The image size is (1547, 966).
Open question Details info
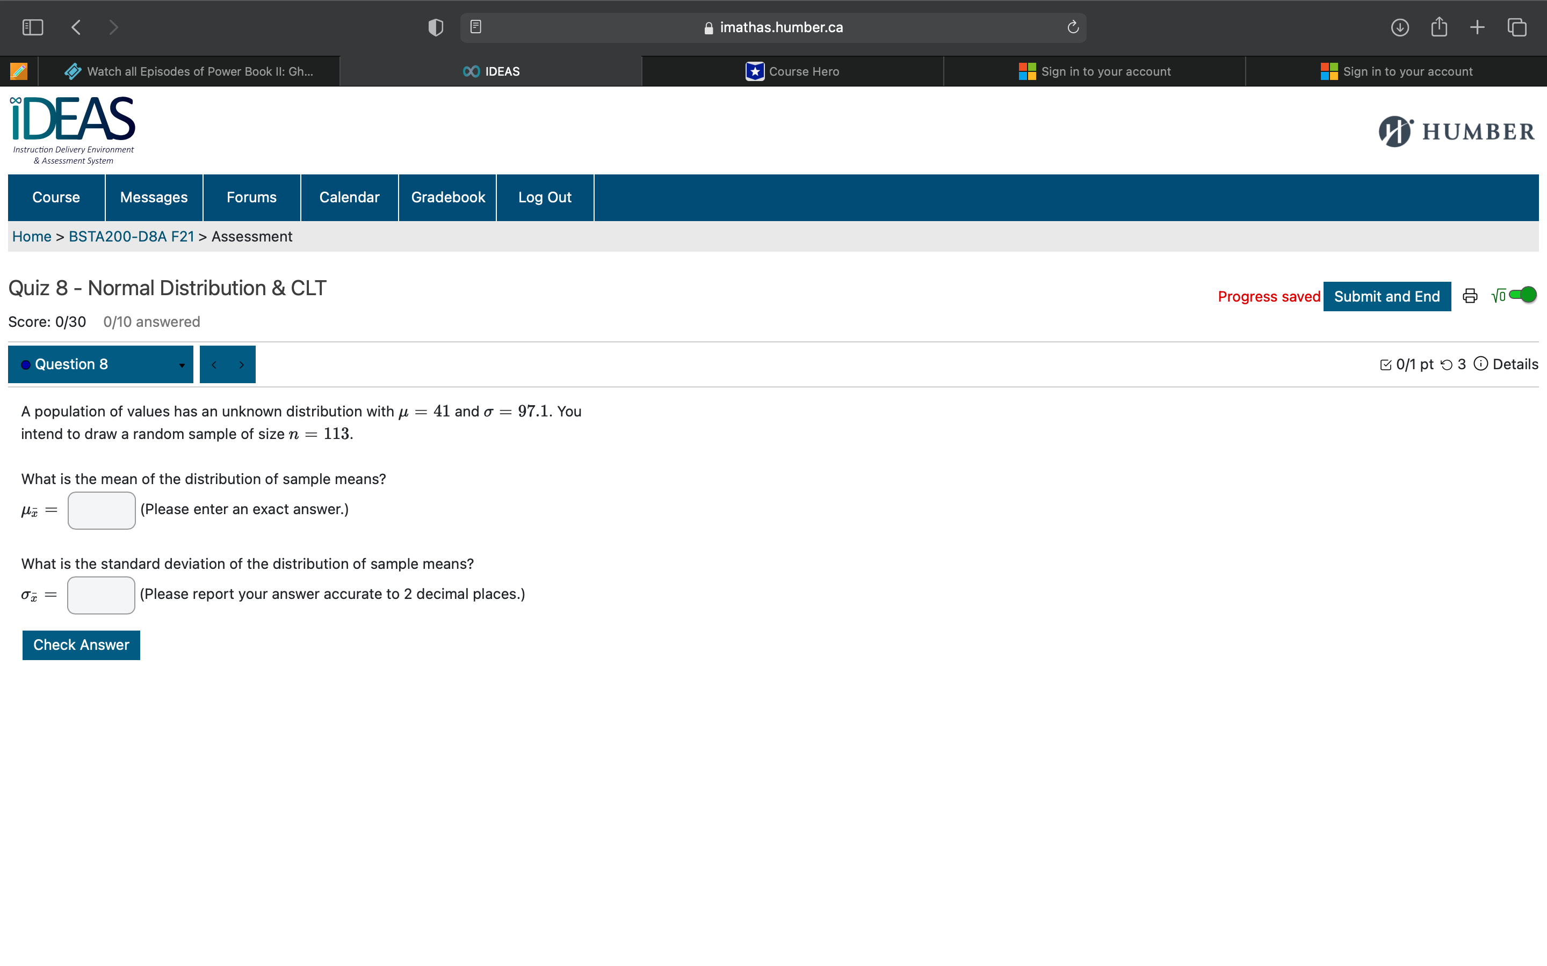click(1506, 364)
